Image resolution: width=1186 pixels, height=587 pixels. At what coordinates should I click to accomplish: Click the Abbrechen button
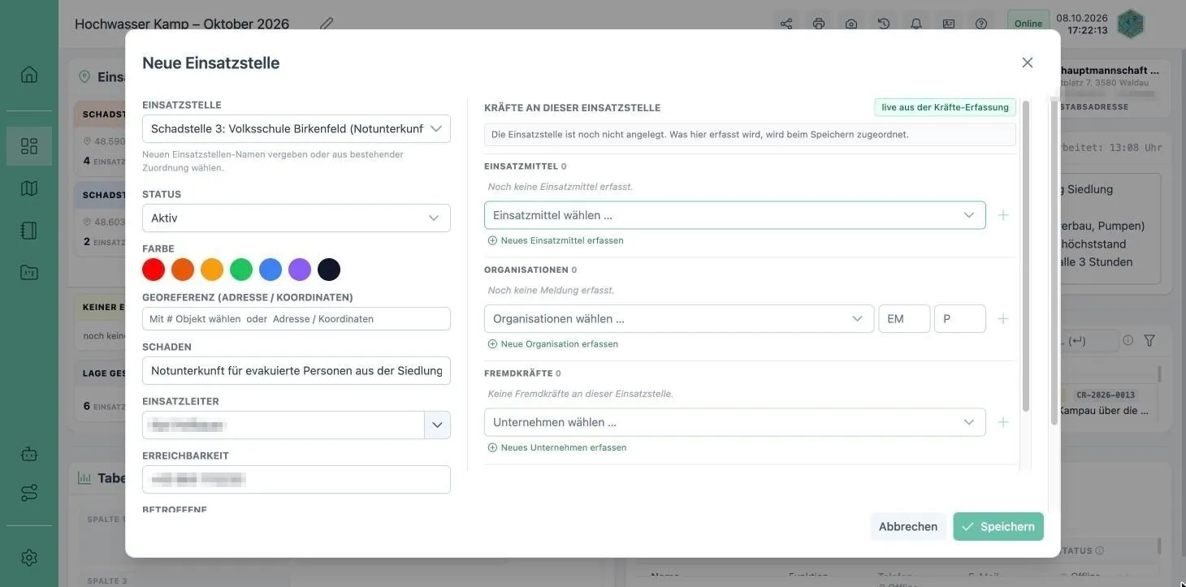(908, 526)
